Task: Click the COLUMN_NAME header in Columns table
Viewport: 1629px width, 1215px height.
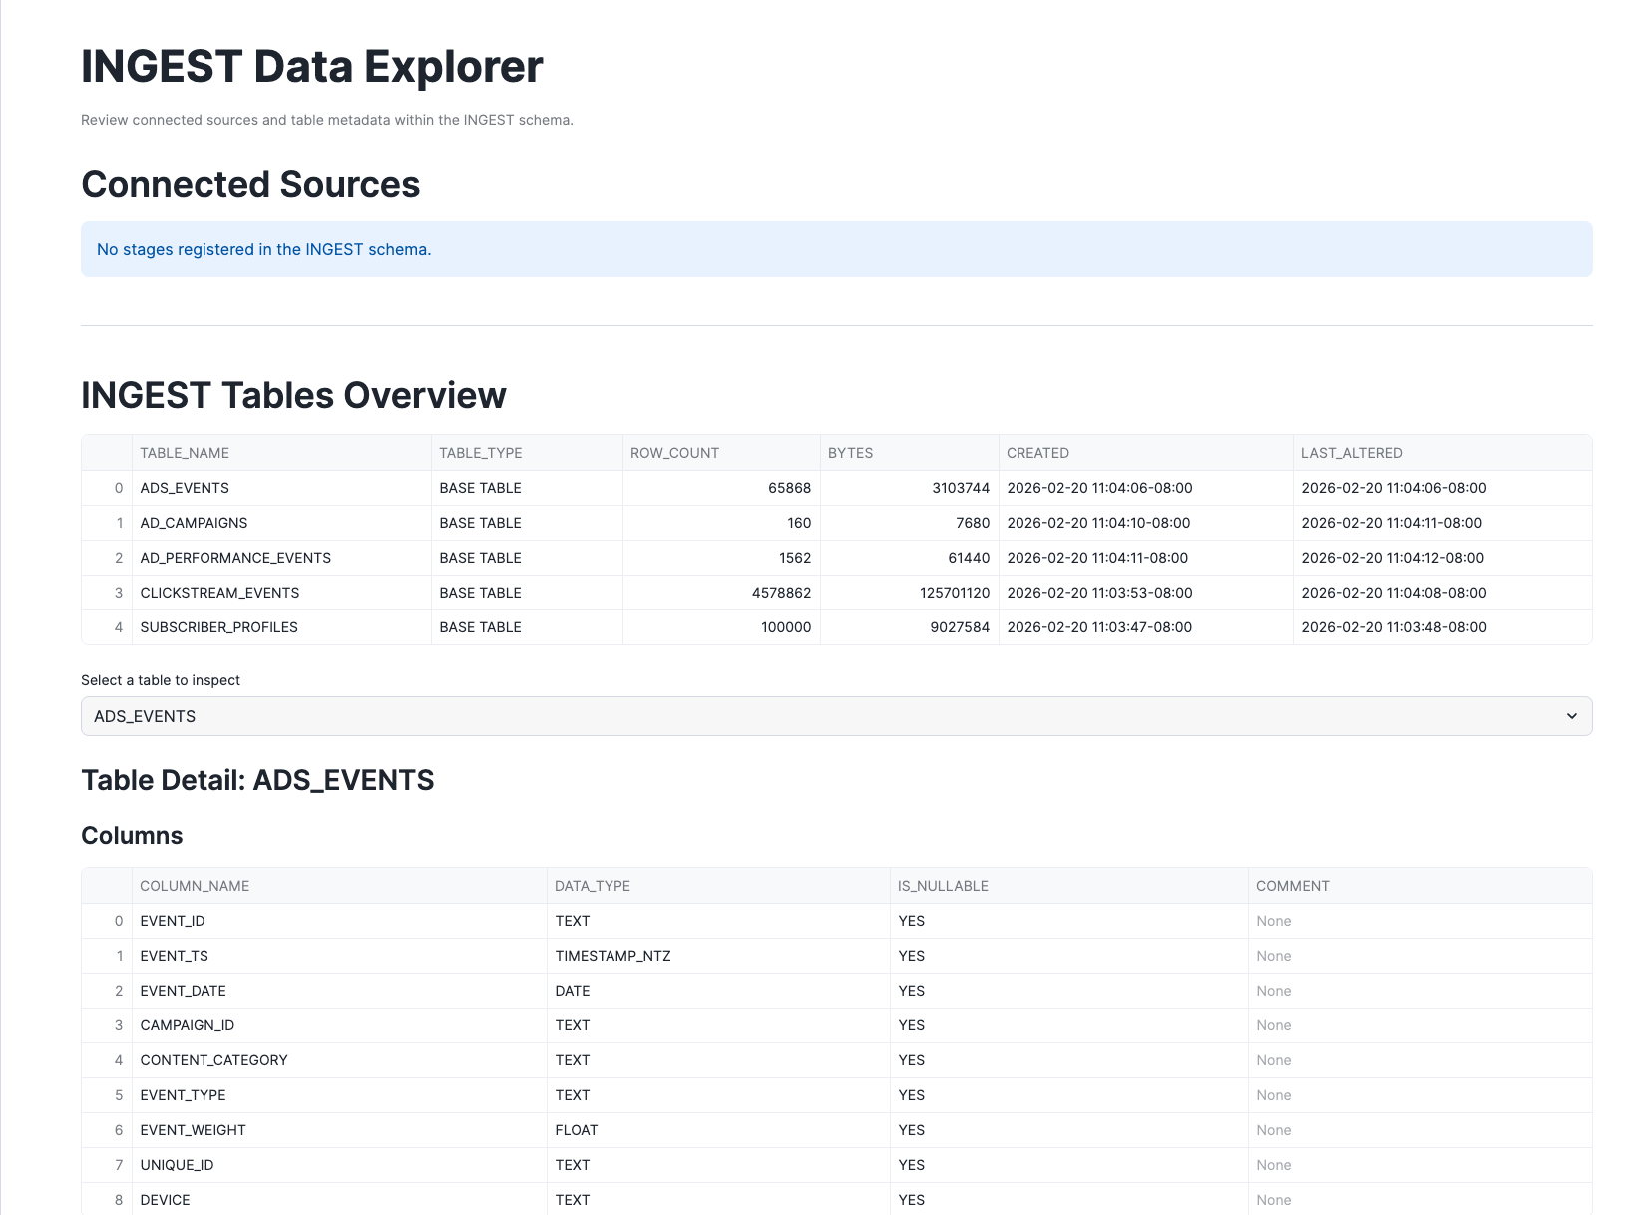Action: (x=196, y=885)
